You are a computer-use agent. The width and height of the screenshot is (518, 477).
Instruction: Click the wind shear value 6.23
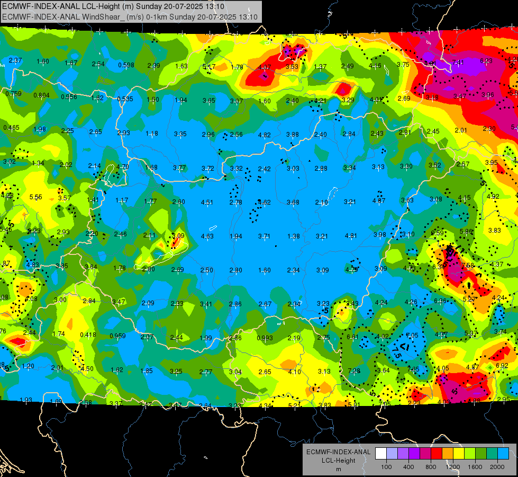tap(486, 61)
